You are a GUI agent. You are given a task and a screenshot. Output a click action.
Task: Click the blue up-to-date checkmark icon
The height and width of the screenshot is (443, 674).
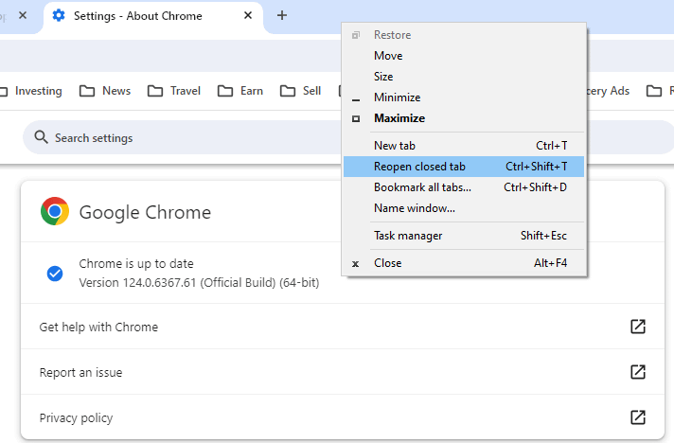[x=55, y=274]
